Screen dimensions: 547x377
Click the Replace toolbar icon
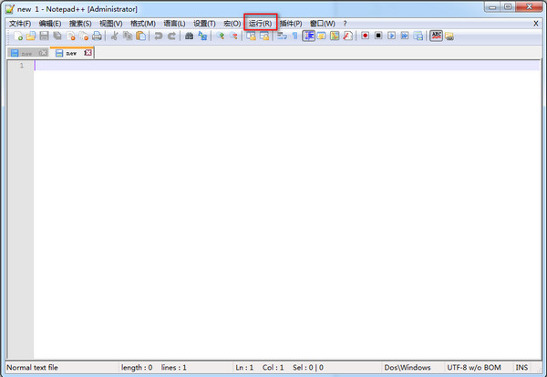coord(202,36)
